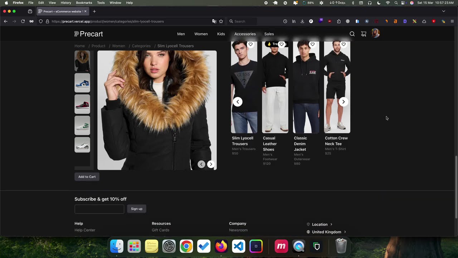The height and width of the screenshot is (258, 458).
Task: Open the Casual Leather Shoes product title
Action: 270,144
